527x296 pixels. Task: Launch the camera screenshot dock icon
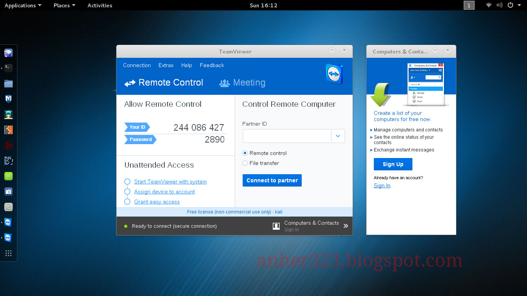point(8,192)
